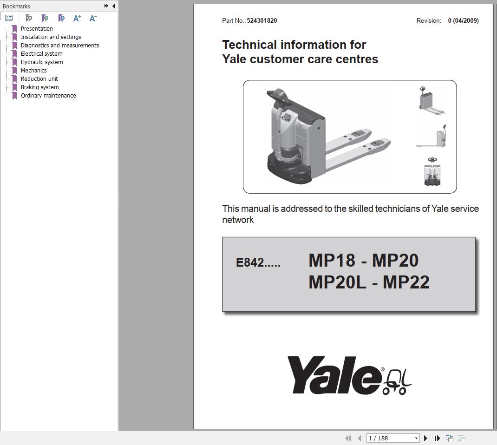497x445 pixels.
Task: Click the purple bookmark icon beside Mechanics
Action: [x=14, y=70]
